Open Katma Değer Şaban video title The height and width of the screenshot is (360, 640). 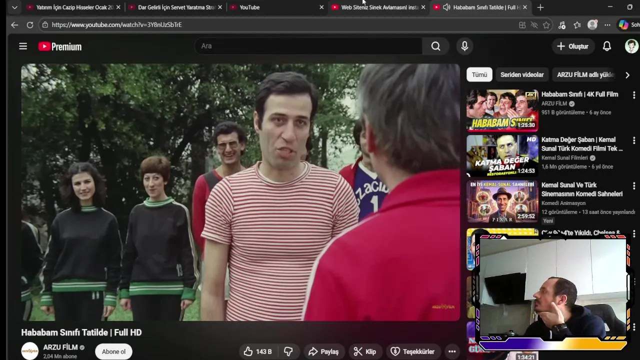coord(582,144)
